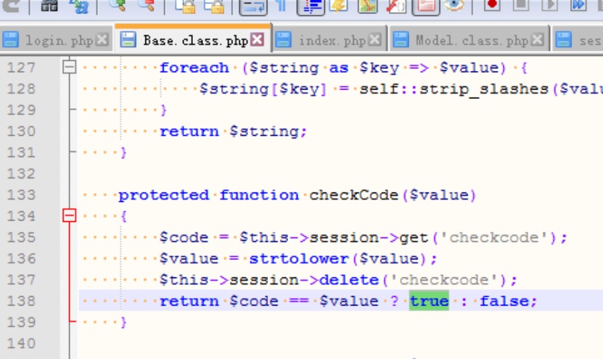
Task: Open the Replace dialog icon
Action: pyautogui.click(x=78, y=5)
